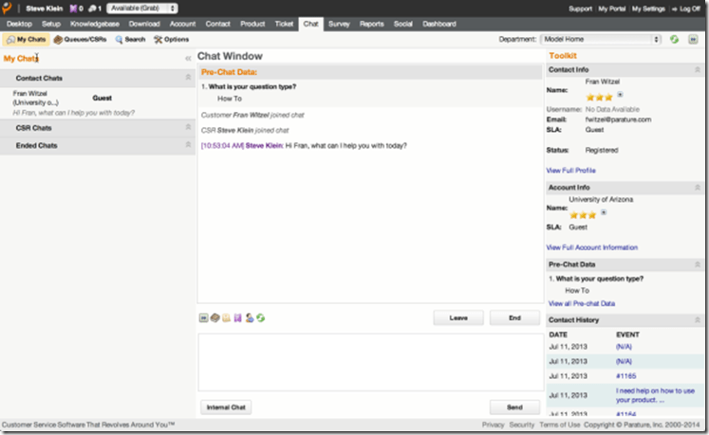Switch to the Ticket tab
The width and height of the screenshot is (709, 435).
tap(285, 23)
